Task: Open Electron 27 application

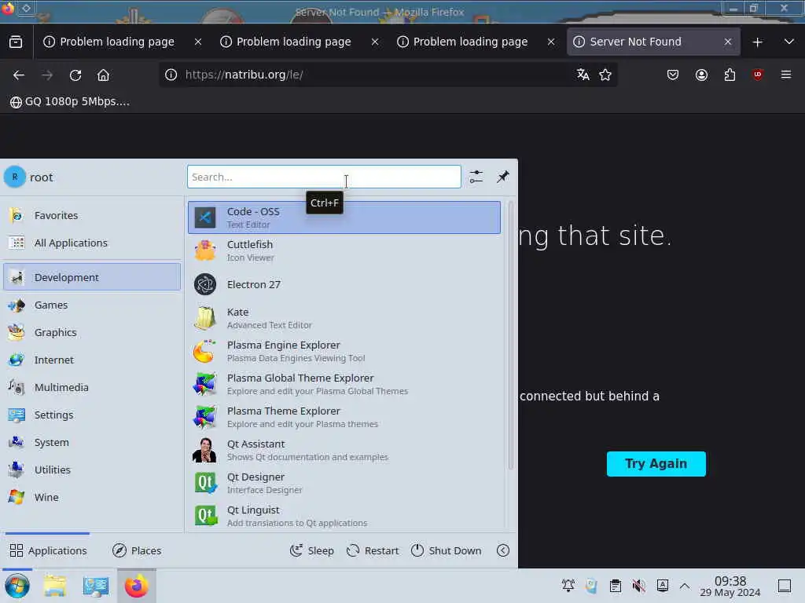Action: (344, 284)
